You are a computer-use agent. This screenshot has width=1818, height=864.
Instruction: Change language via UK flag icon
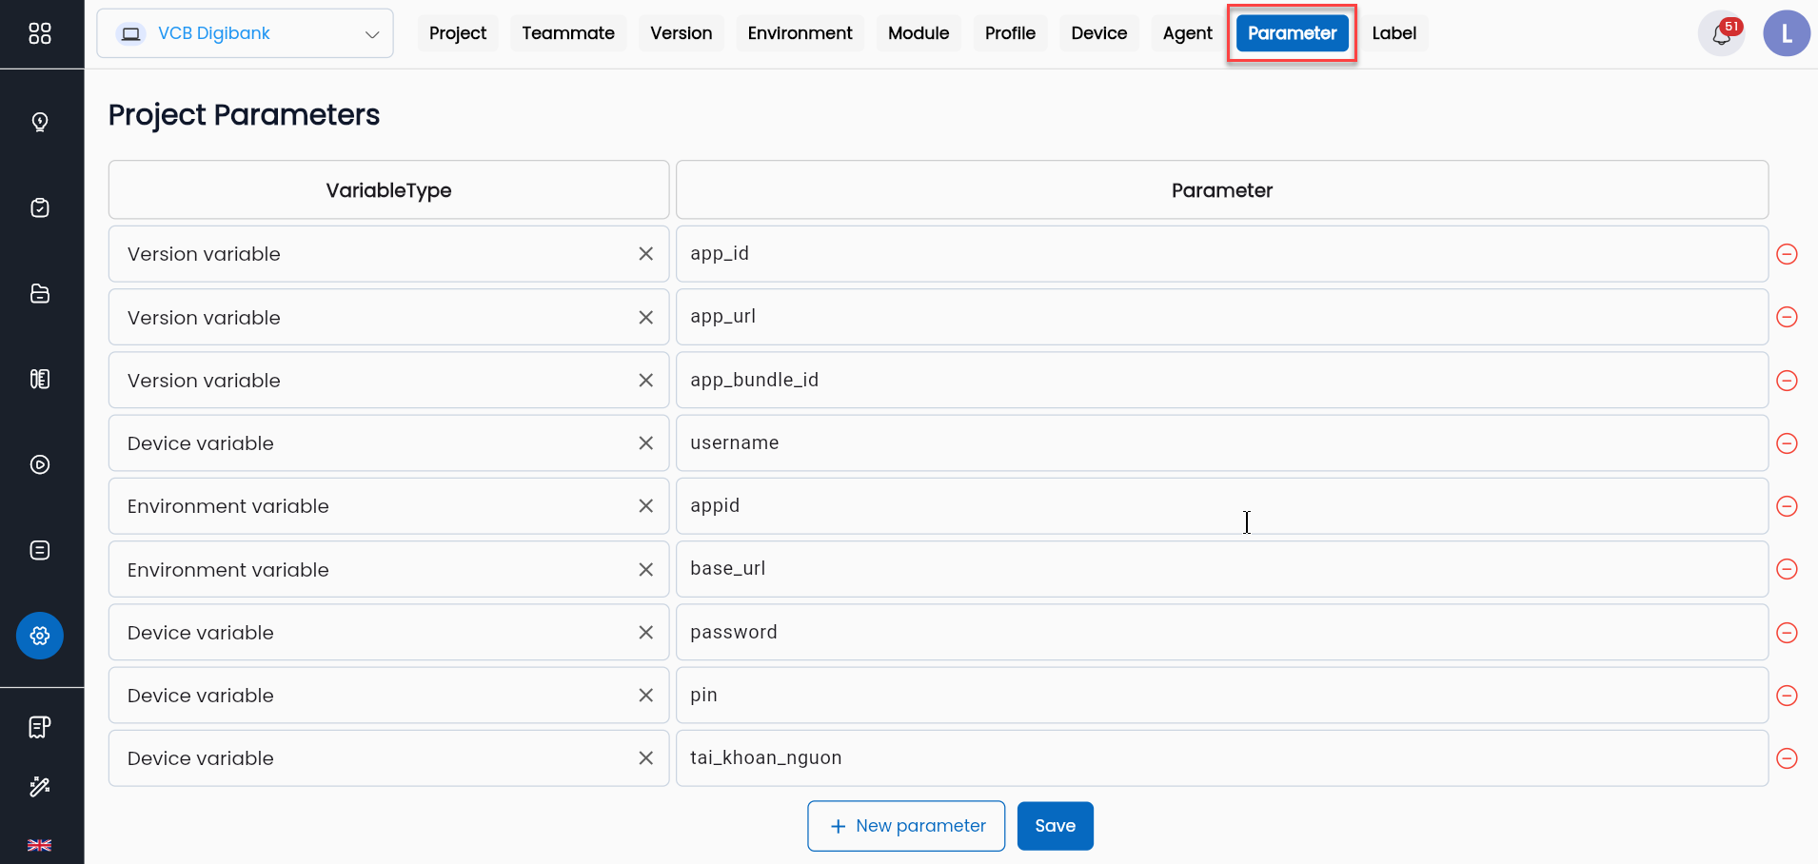tap(40, 845)
